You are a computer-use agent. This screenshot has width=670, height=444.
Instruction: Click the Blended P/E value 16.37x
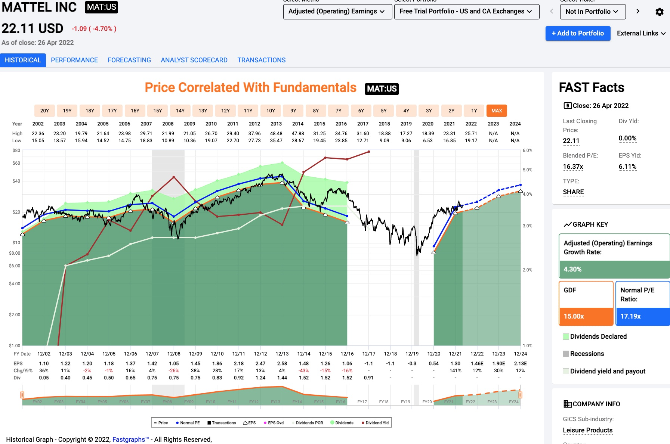coord(573,167)
